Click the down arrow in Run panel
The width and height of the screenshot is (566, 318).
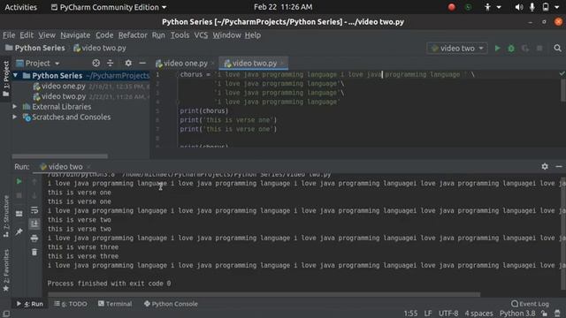pyautogui.click(x=34, y=195)
